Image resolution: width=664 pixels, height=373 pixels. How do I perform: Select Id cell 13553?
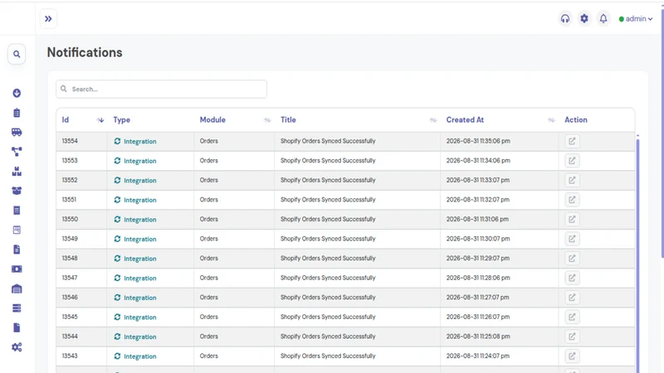coord(70,161)
